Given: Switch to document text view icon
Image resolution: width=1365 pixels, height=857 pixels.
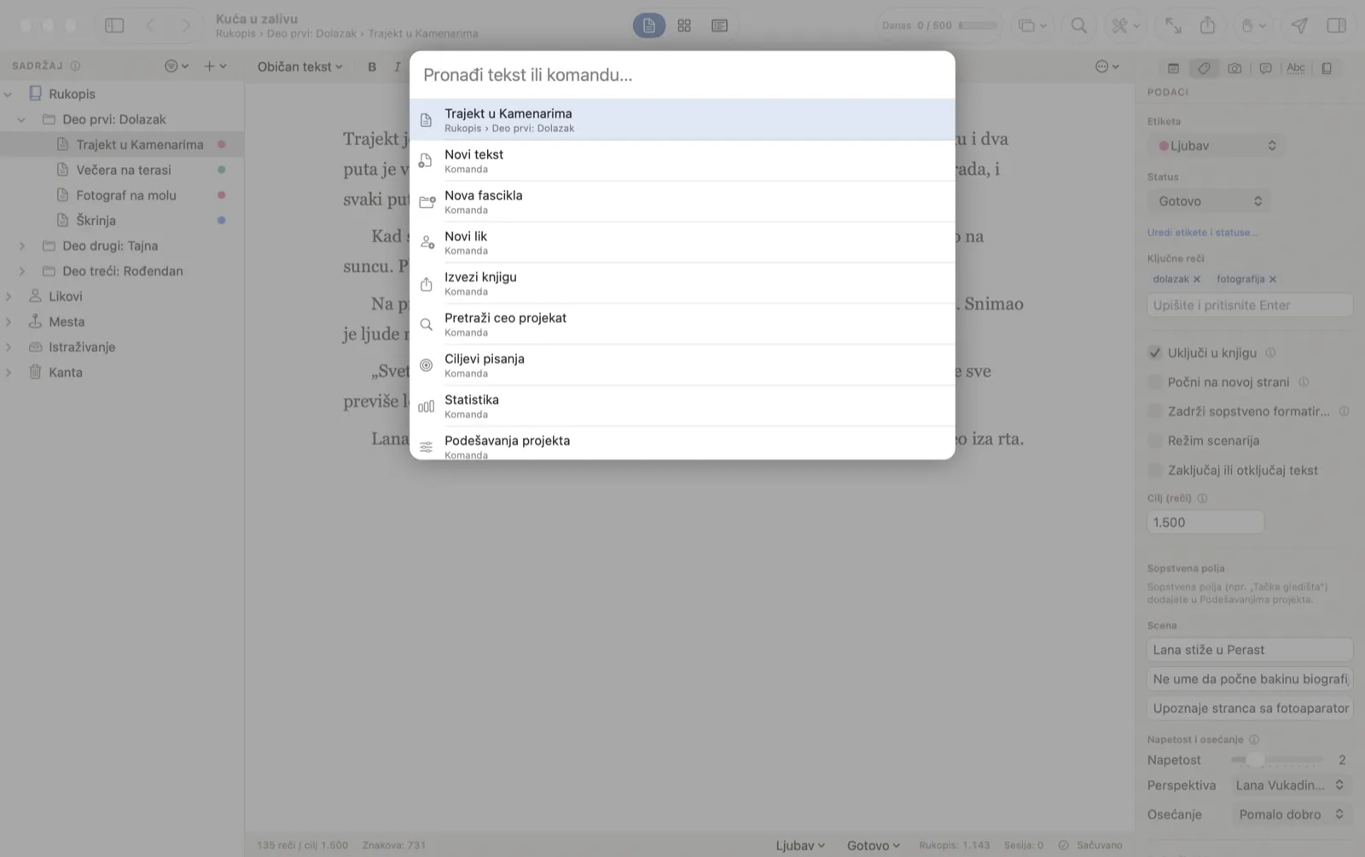Looking at the screenshot, I should (649, 26).
